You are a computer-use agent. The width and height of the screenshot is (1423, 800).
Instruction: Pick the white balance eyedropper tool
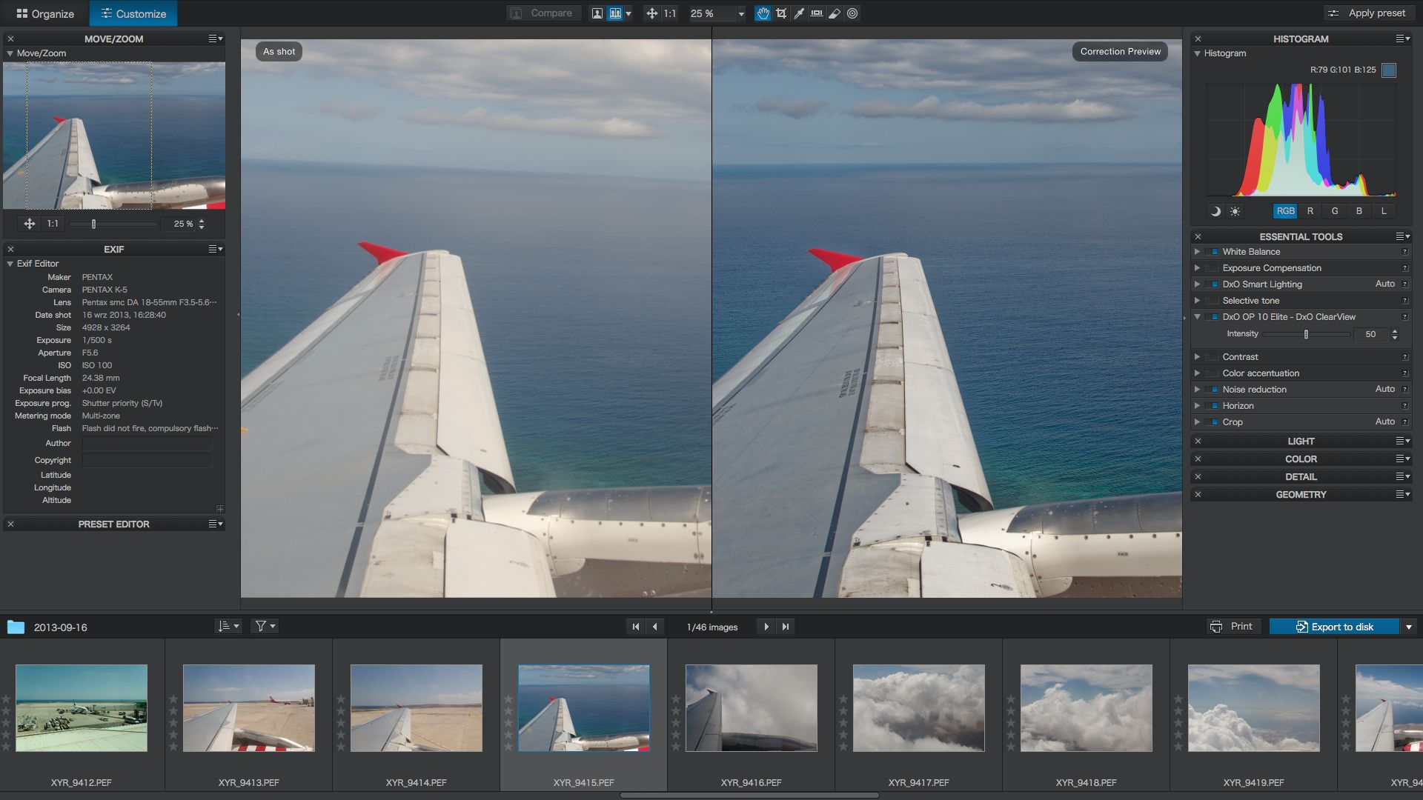(799, 13)
